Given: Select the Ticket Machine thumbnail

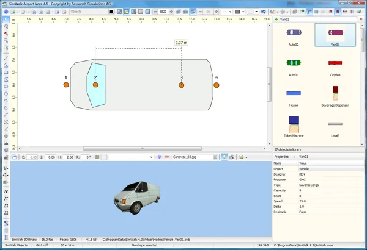Looking at the screenshot, I should tap(294, 127).
